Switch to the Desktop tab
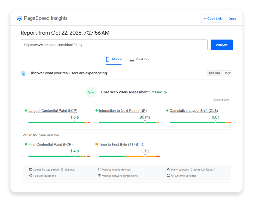The width and height of the screenshot is (253, 204). (x=139, y=59)
